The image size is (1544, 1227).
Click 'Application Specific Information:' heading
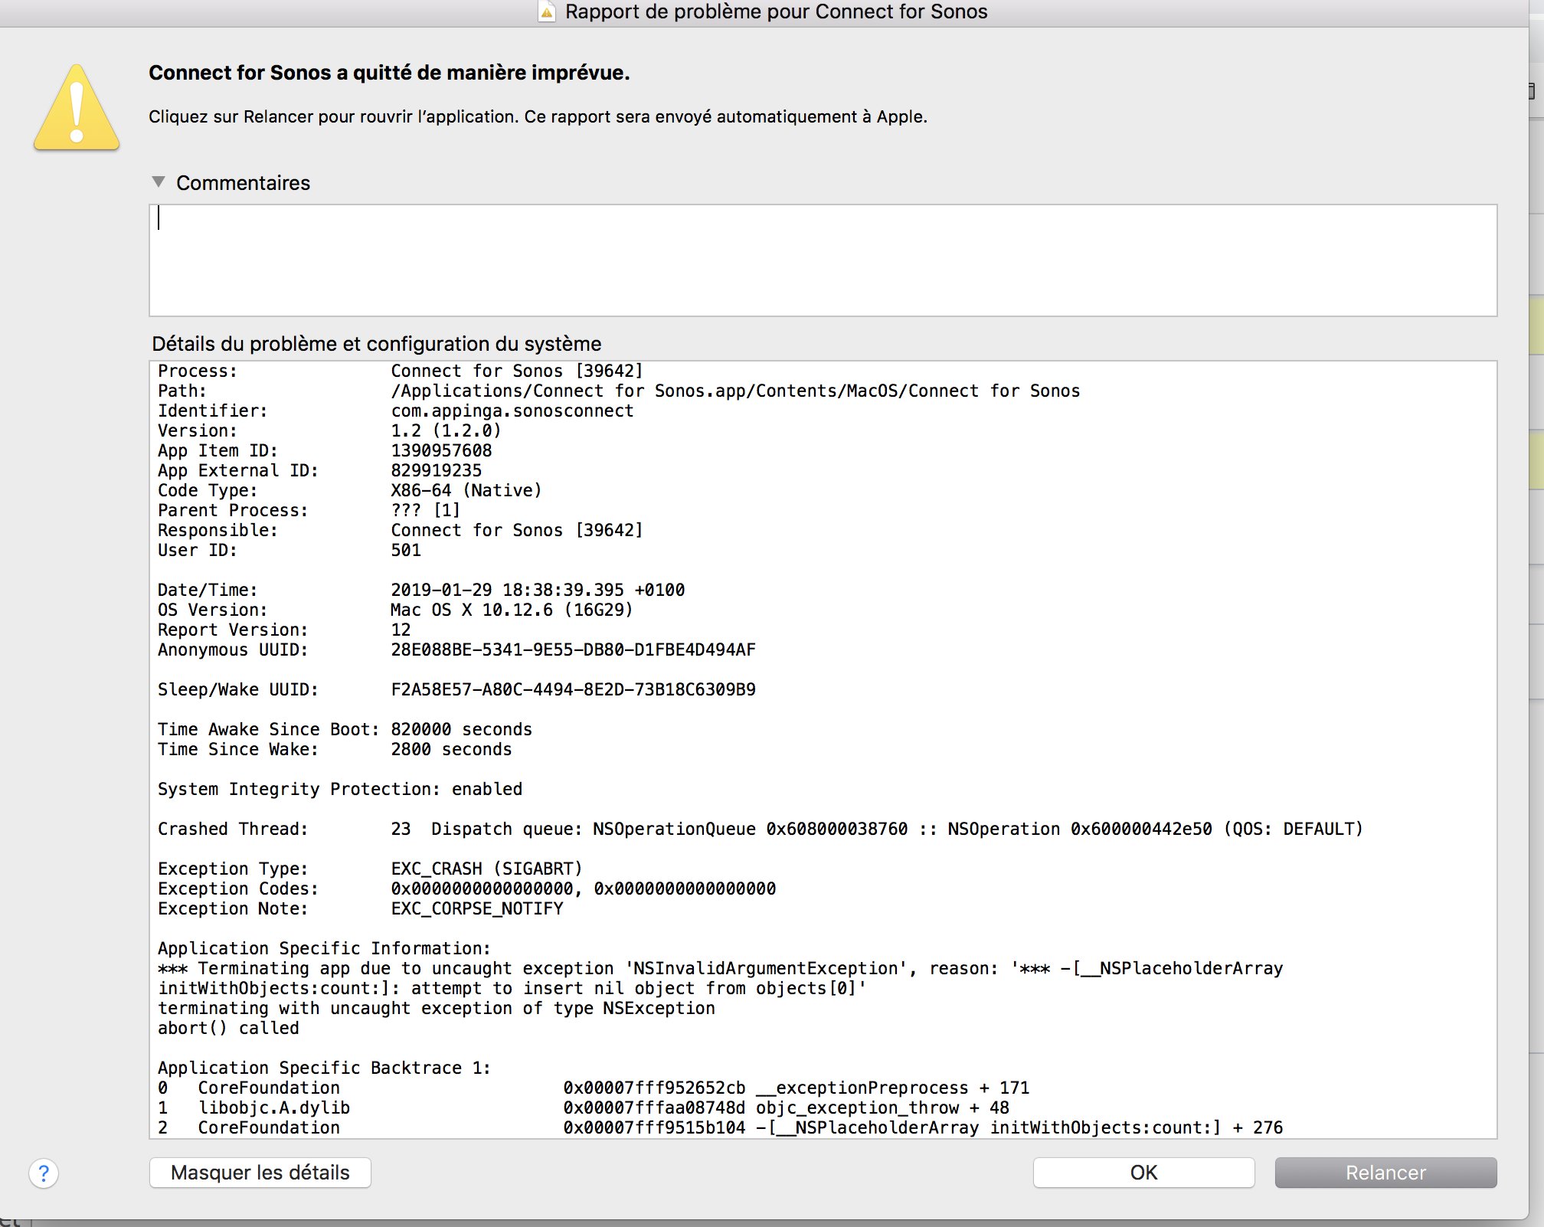[x=324, y=948]
